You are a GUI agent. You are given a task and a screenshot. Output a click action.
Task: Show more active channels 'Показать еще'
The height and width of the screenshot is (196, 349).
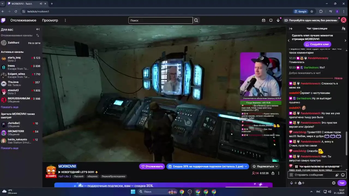[x=10, y=107]
